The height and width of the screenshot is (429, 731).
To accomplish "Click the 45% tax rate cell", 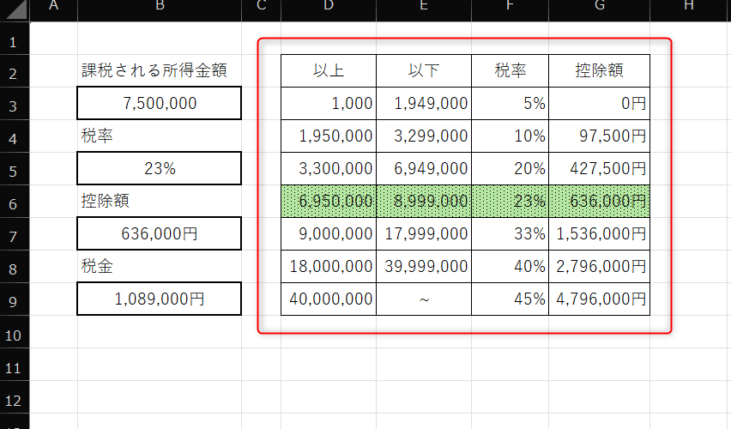I will [x=510, y=299].
